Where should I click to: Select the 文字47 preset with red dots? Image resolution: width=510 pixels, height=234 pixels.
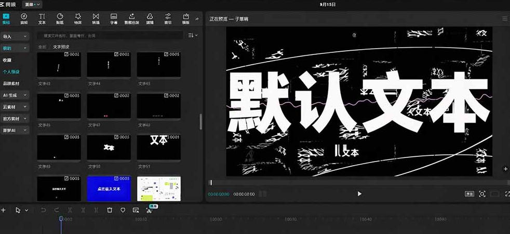[109, 106]
